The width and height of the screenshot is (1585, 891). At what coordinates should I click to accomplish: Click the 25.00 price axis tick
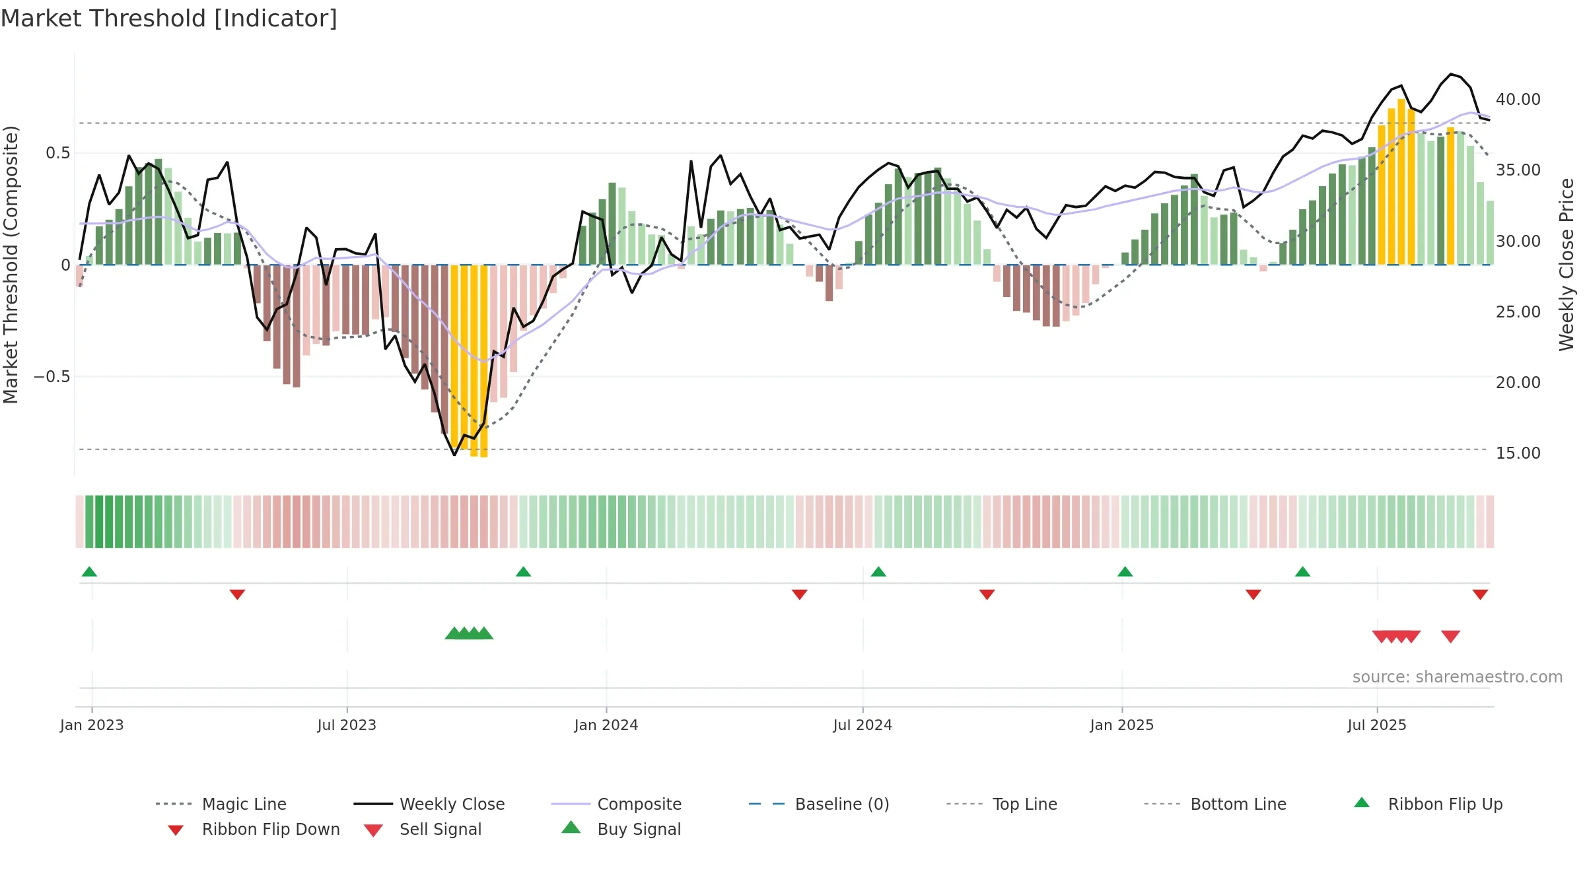click(1518, 312)
